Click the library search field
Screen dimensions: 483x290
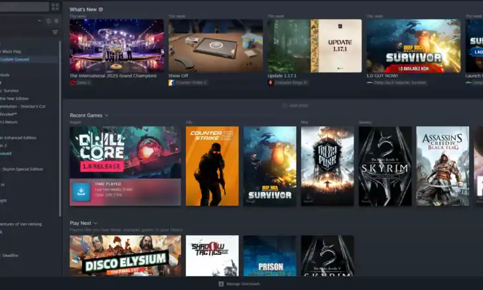click(x=25, y=7)
